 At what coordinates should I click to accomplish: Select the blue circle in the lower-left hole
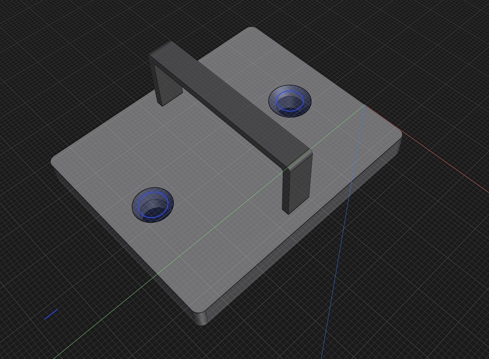(x=153, y=205)
